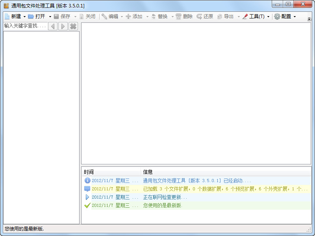Open the 新建 dropdown arrow
Screen dimensions: 315x236
coord(24,17)
